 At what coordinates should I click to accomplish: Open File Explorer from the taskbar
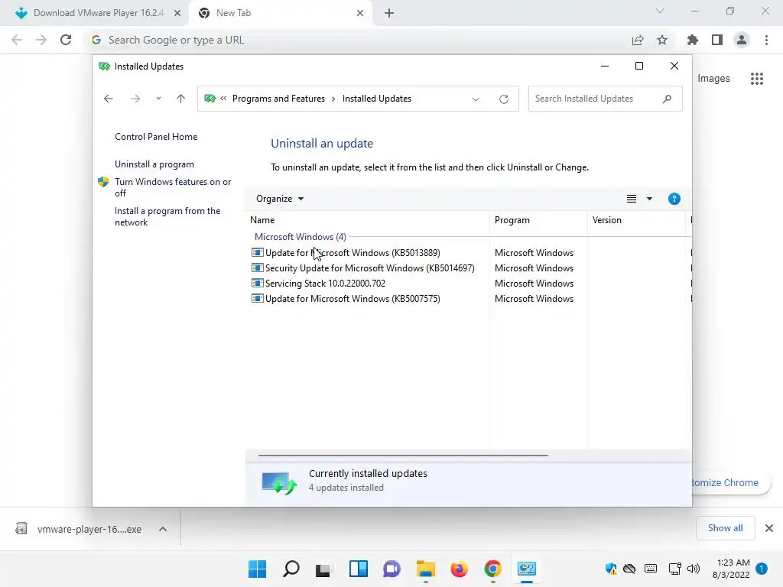(425, 569)
